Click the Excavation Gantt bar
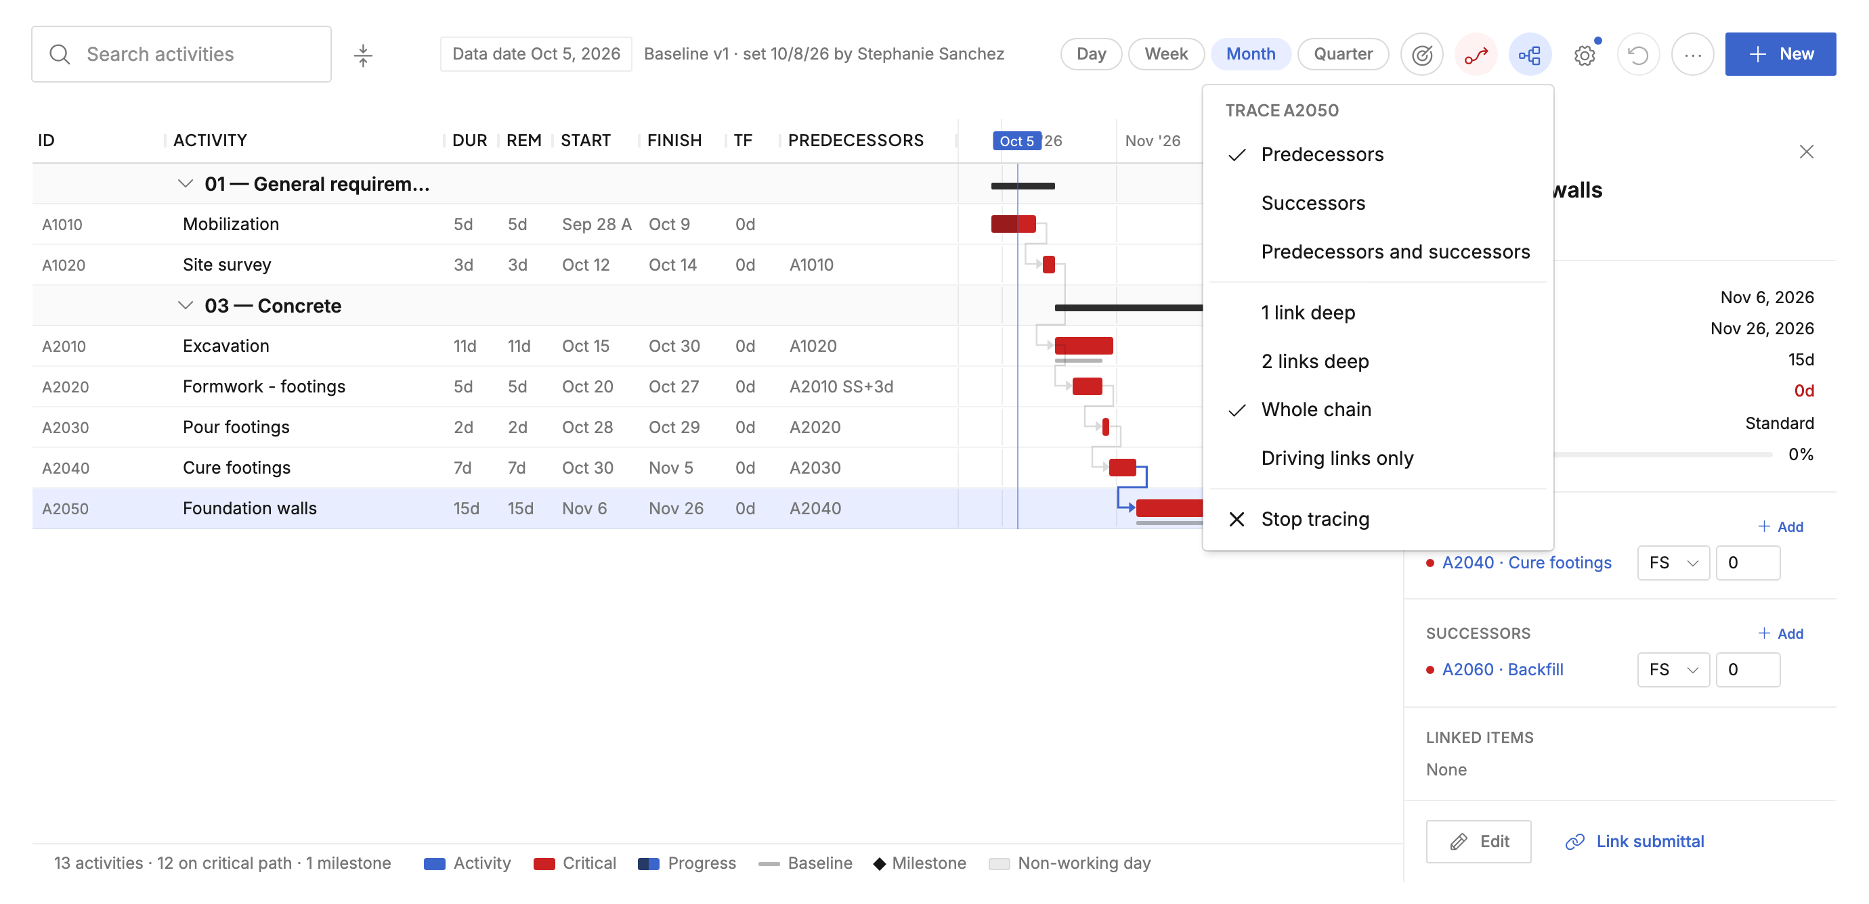 pos(1083,346)
